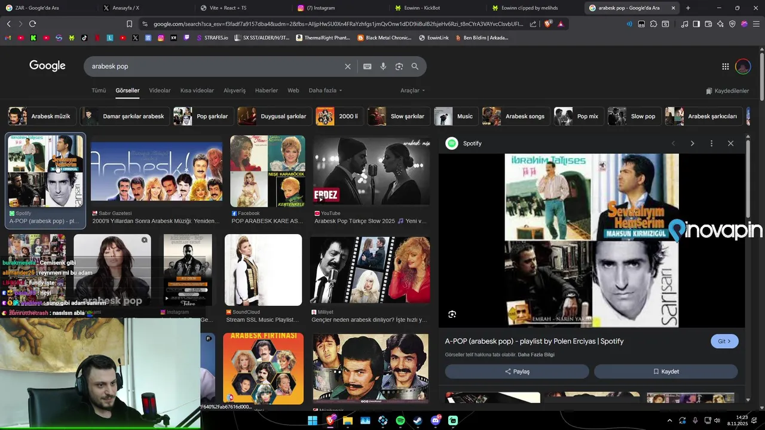Show the next image in the preview panel

(x=692, y=143)
